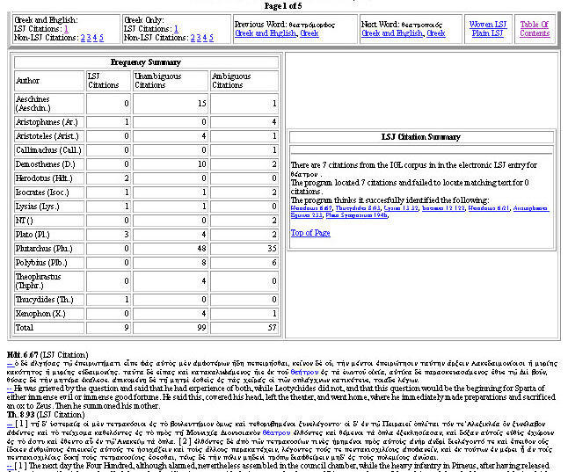This screenshot has width=568, height=472.
Task: Jump to Top of Page
Action: tap(310, 233)
